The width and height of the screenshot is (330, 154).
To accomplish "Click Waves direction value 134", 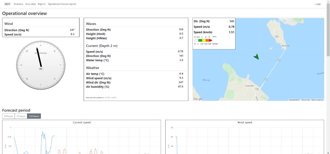I will click(x=181, y=29).
